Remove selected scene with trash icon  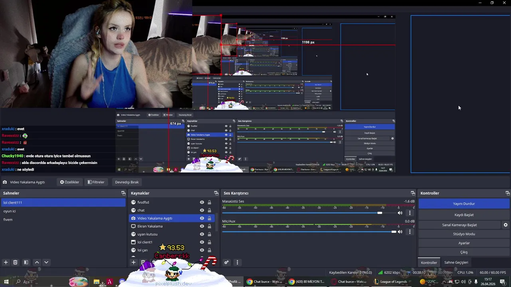point(15,262)
